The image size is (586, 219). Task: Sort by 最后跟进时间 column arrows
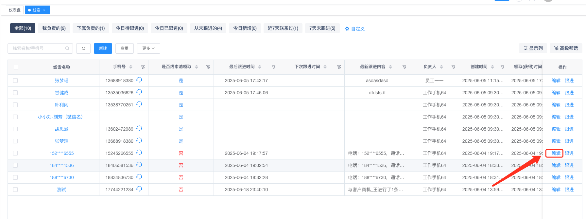pyautogui.click(x=260, y=67)
